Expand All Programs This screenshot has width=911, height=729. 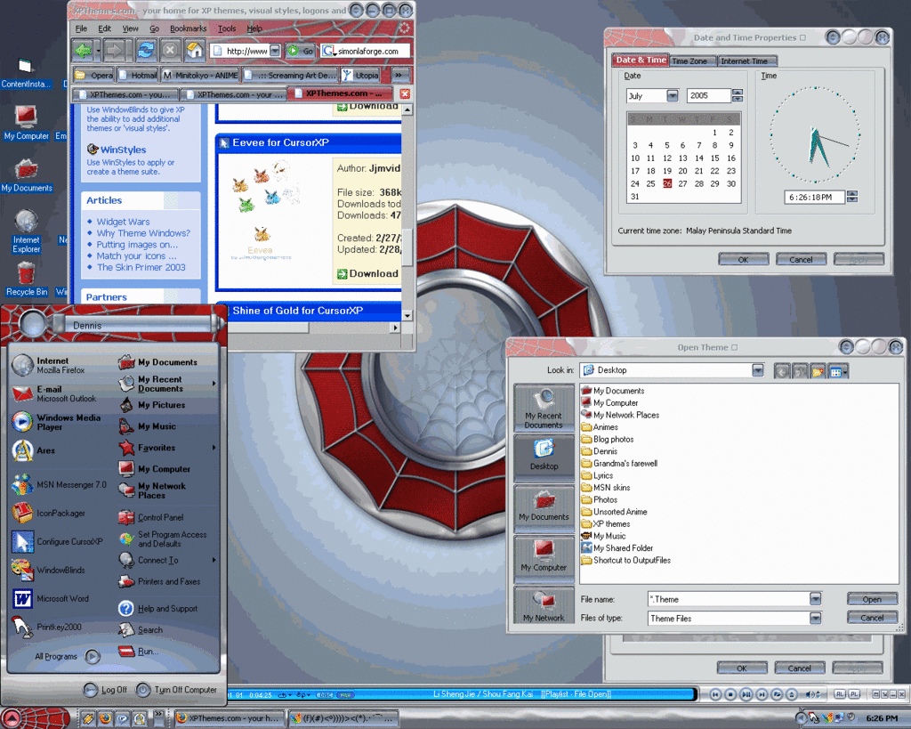(66, 656)
